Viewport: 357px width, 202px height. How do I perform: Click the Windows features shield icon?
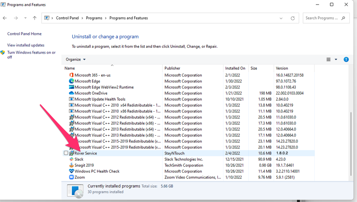click(3, 53)
